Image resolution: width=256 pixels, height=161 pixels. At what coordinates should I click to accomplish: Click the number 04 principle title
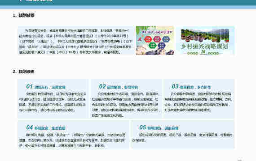[46, 127]
